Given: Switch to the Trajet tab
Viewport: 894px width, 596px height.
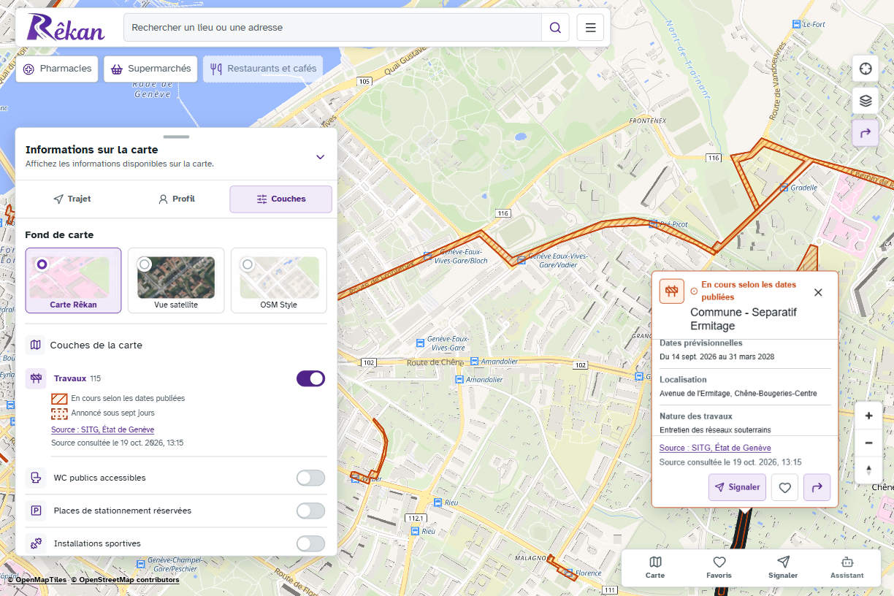Looking at the screenshot, I should (x=72, y=199).
